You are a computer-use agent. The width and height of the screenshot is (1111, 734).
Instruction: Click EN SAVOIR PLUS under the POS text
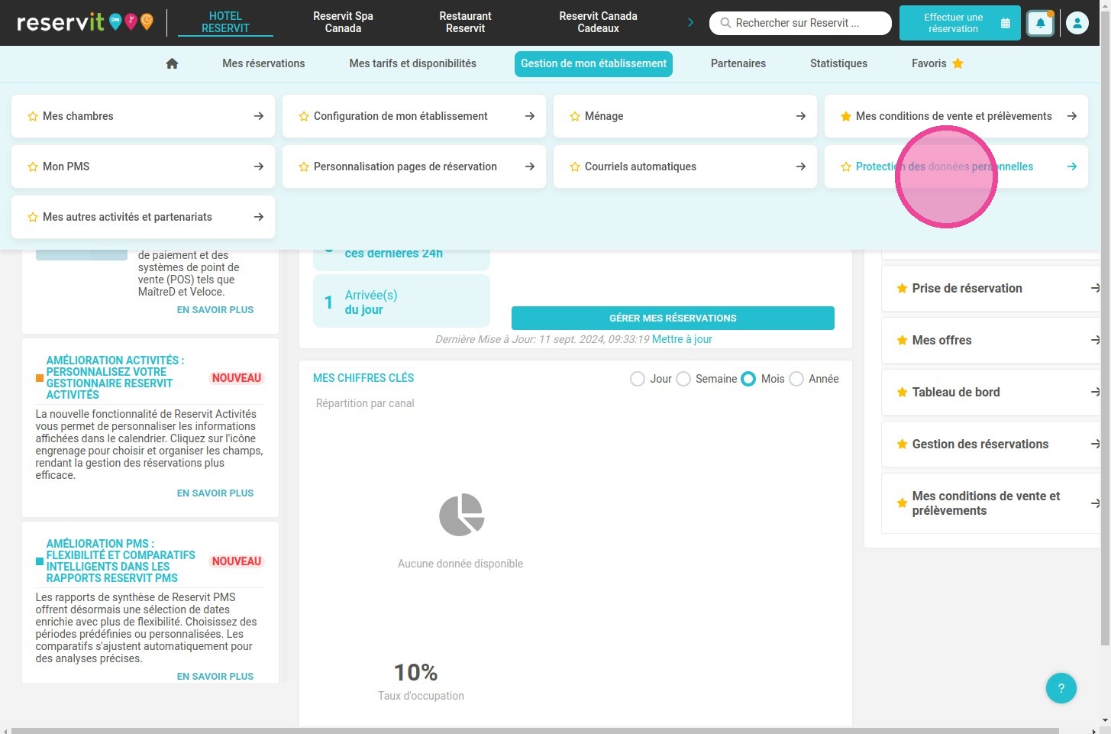(x=215, y=310)
